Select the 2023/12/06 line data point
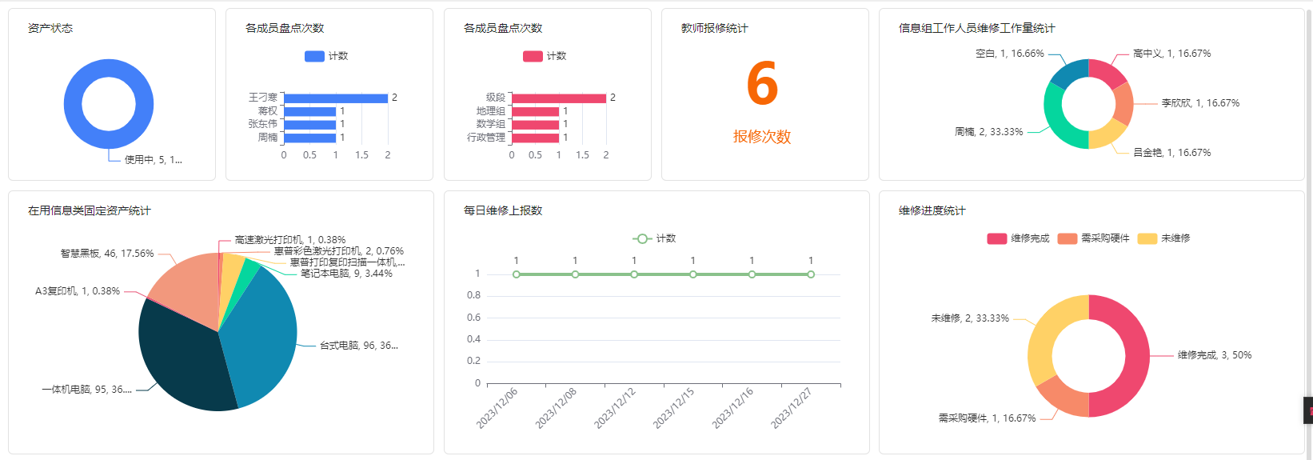The height and width of the screenshot is (460, 1313). point(517,274)
